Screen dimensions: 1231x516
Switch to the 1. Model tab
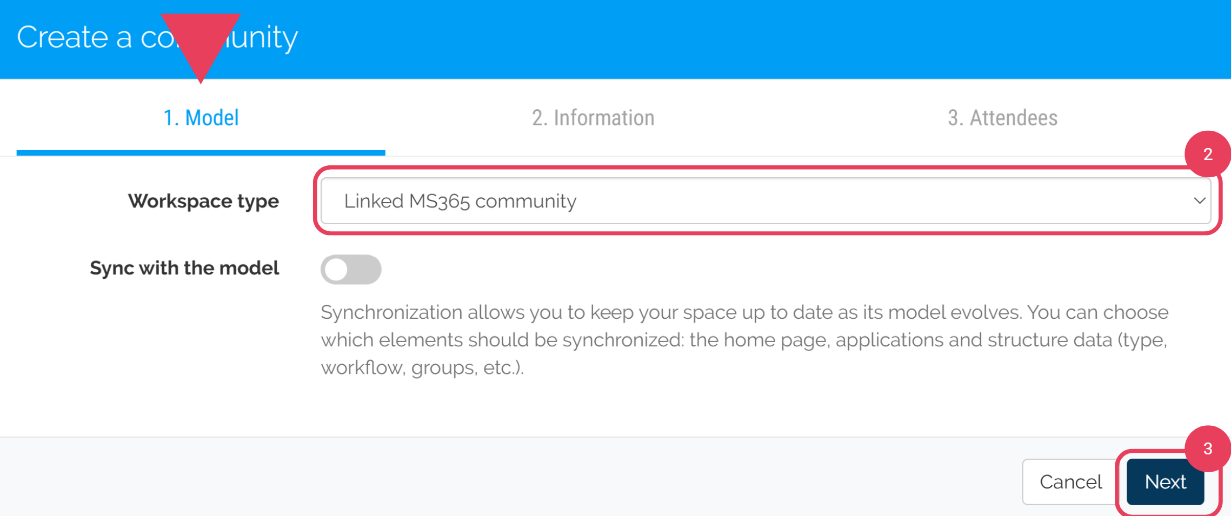coord(201,118)
